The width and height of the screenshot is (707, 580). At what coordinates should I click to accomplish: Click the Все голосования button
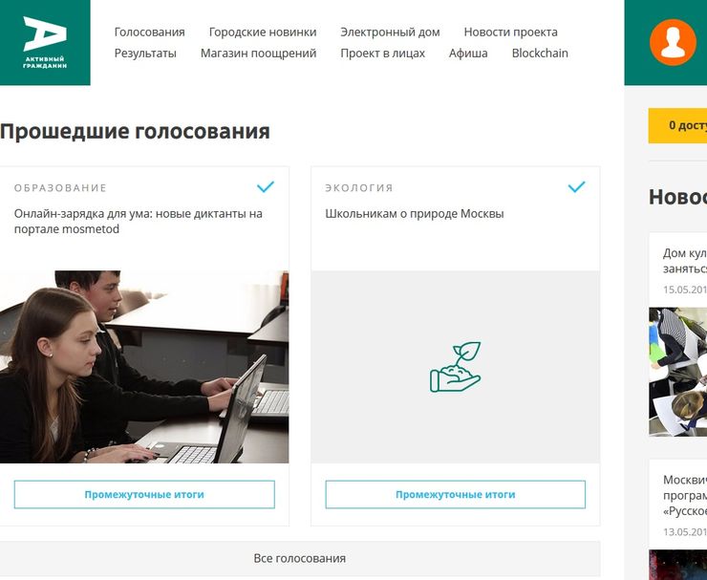click(x=300, y=558)
